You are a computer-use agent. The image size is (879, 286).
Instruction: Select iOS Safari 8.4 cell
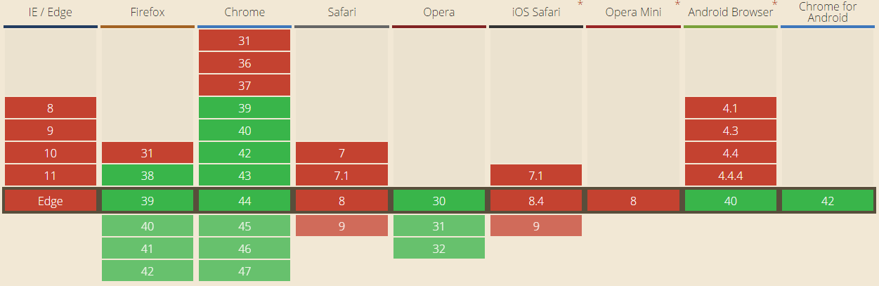(x=536, y=201)
